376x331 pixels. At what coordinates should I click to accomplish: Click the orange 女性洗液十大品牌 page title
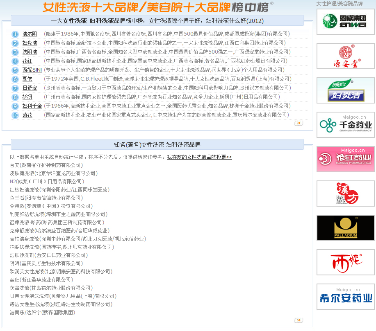pos(137,7)
